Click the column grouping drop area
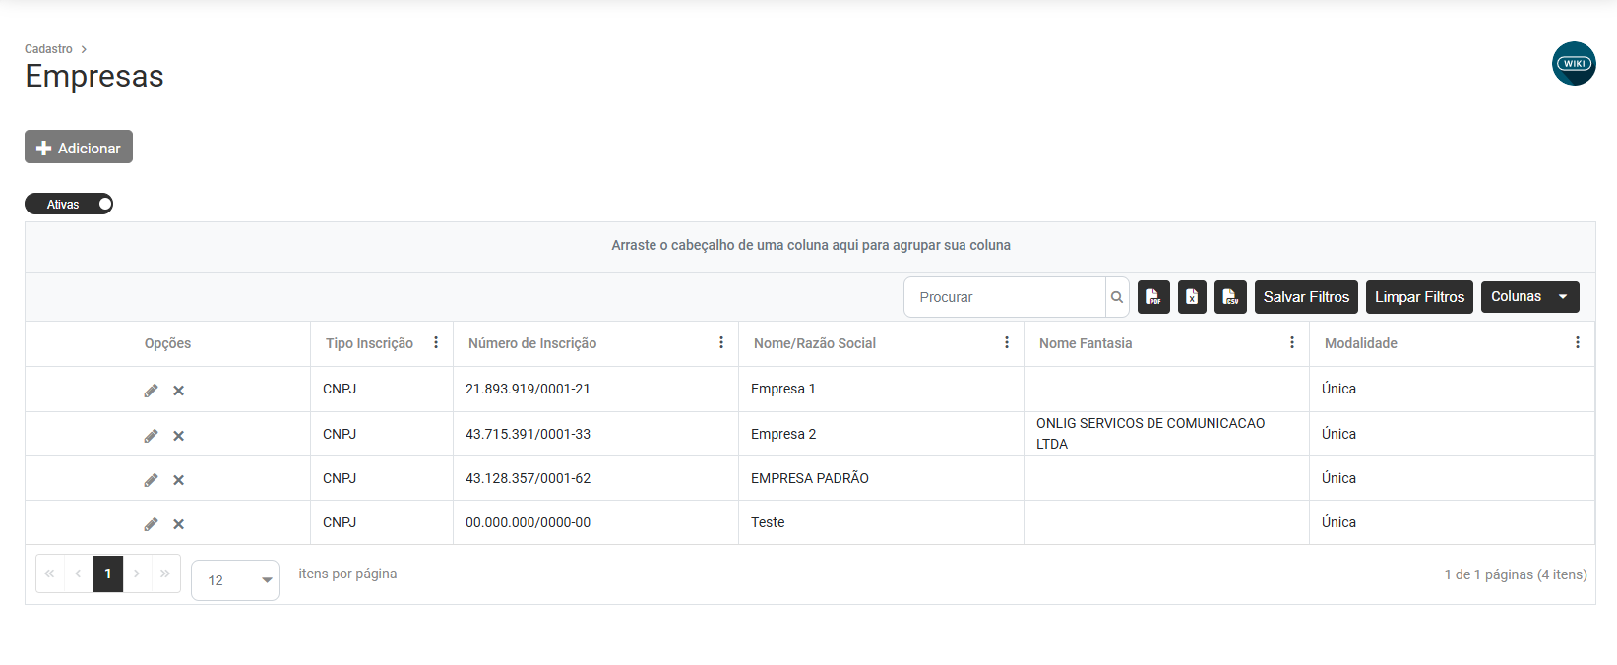Viewport: 1617px width, 665px height. click(x=810, y=246)
